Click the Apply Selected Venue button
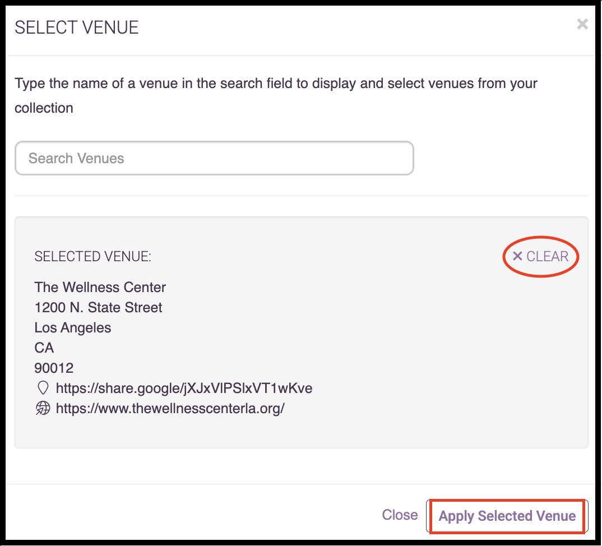Screen dimensions: 602x546 click(x=507, y=516)
